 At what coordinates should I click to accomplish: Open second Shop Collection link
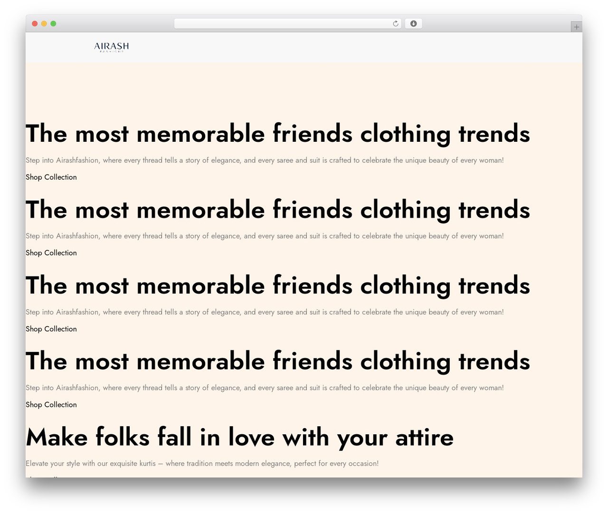pos(51,253)
